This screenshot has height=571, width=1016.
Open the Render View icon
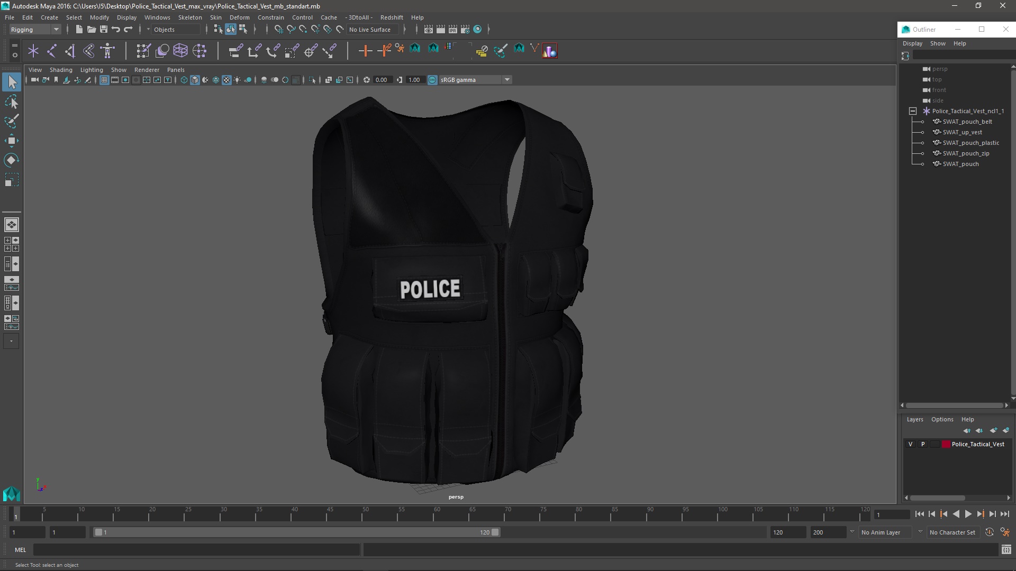pyautogui.click(x=429, y=30)
